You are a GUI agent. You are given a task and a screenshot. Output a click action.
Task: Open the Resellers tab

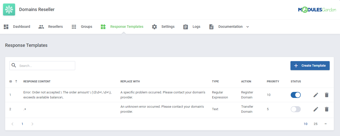coord(51,27)
